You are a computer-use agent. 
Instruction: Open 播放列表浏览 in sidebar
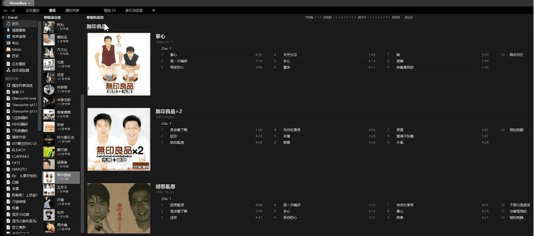coord(21,85)
